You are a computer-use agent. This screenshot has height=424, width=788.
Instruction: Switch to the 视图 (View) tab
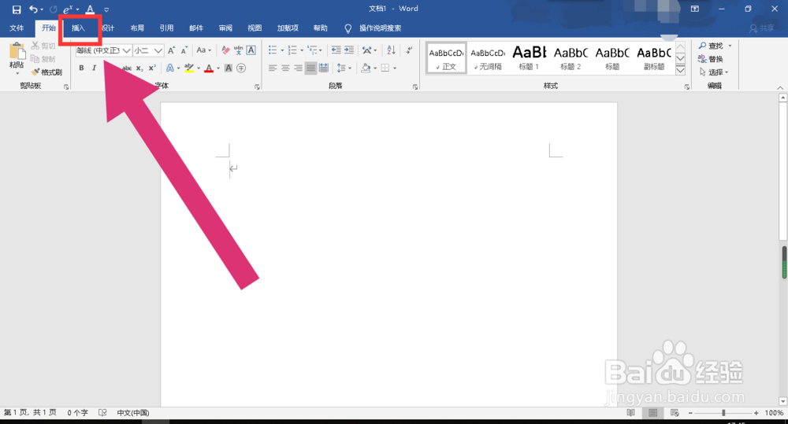coord(255,28)
